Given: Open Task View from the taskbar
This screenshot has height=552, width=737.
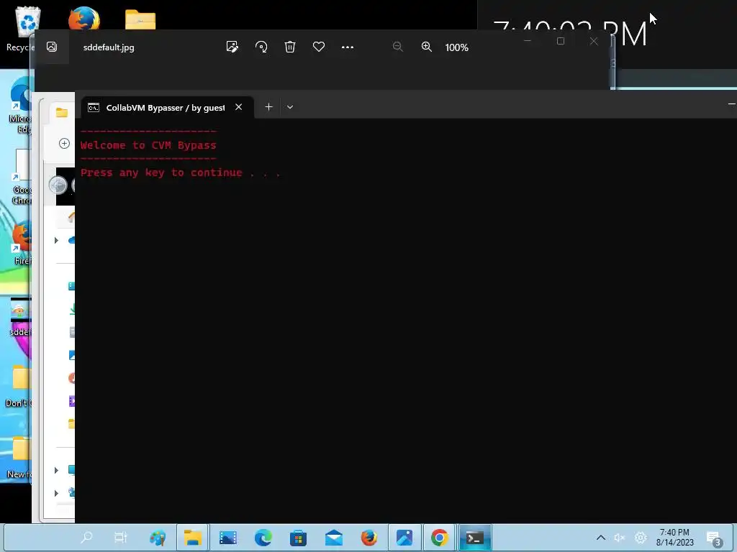Looking at the screenshot, I should 121,538.
